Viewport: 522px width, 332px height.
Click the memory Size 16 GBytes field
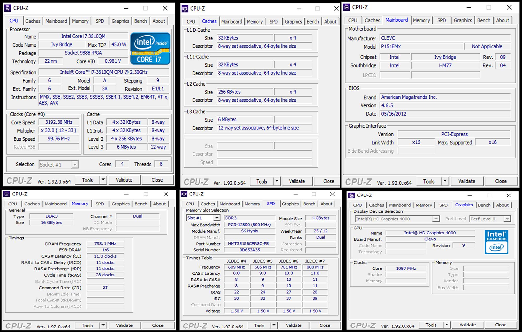[51, 222]
